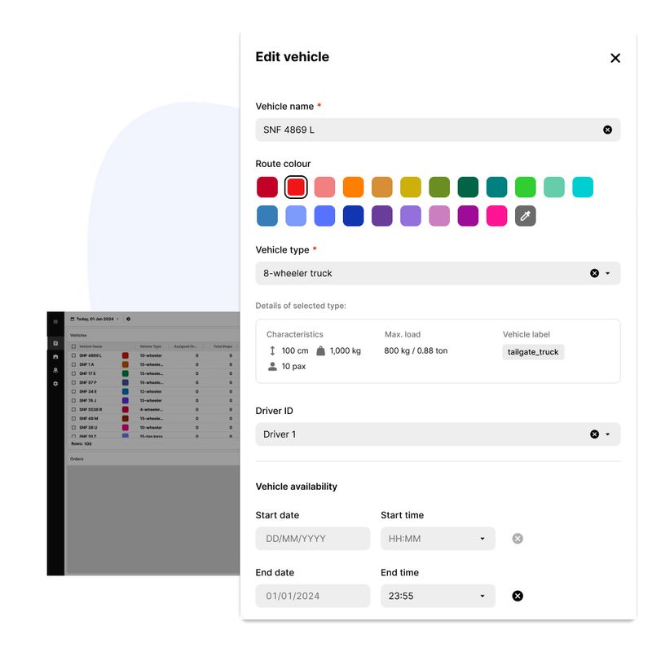Tick the checkbox for SNF 1 A

click(73, 364)
